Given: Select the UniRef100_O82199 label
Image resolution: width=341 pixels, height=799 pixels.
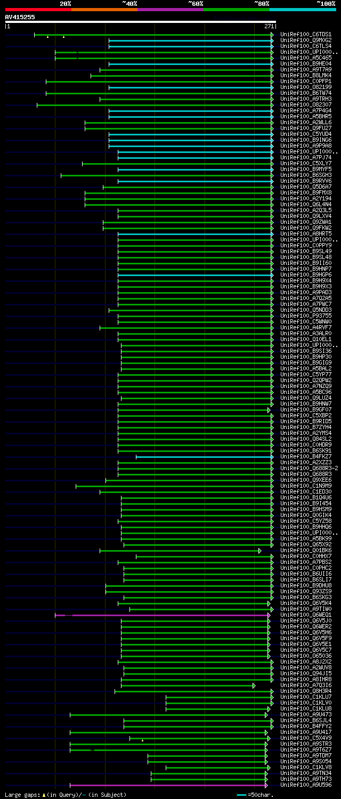Looking at the screenshot, I should [x=305, y=87].
